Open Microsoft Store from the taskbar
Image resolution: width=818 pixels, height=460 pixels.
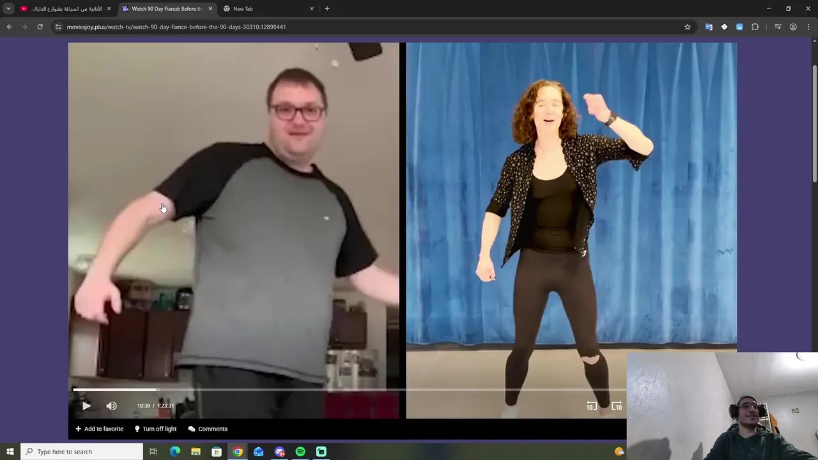pos(217,452)
